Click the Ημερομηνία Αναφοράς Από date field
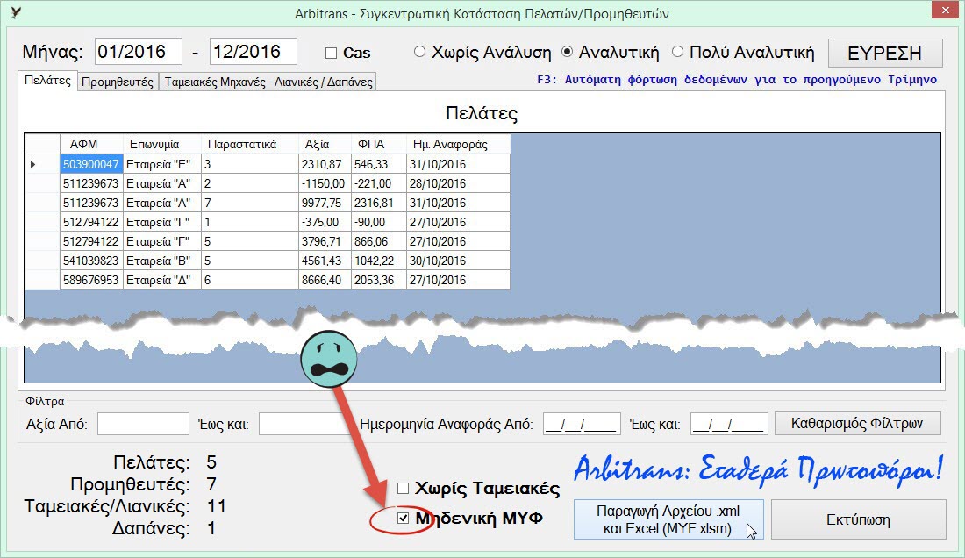This screenshot has height=558, width=965. [583, 424]
